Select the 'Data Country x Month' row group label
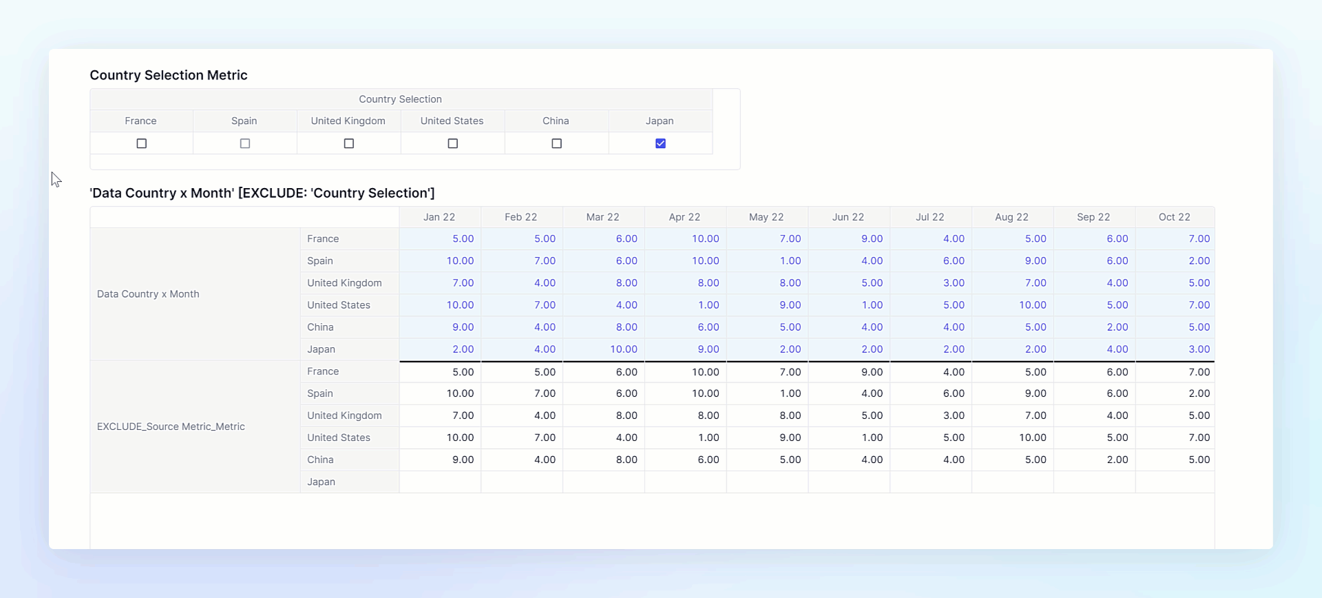This screenshot has width=1322, height=598. 195,294
